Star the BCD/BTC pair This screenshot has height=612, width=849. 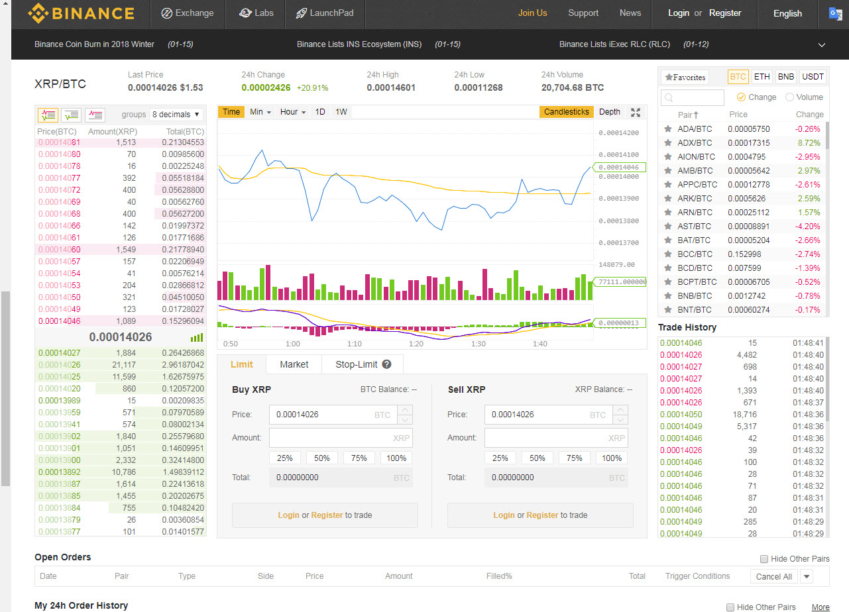click(668, 268)
